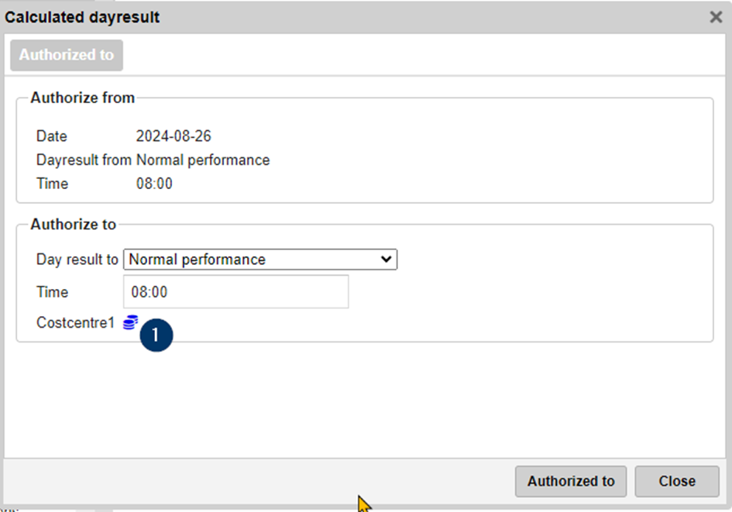
Task: Open the Costcentre1 selection icon
Action: 130,322
